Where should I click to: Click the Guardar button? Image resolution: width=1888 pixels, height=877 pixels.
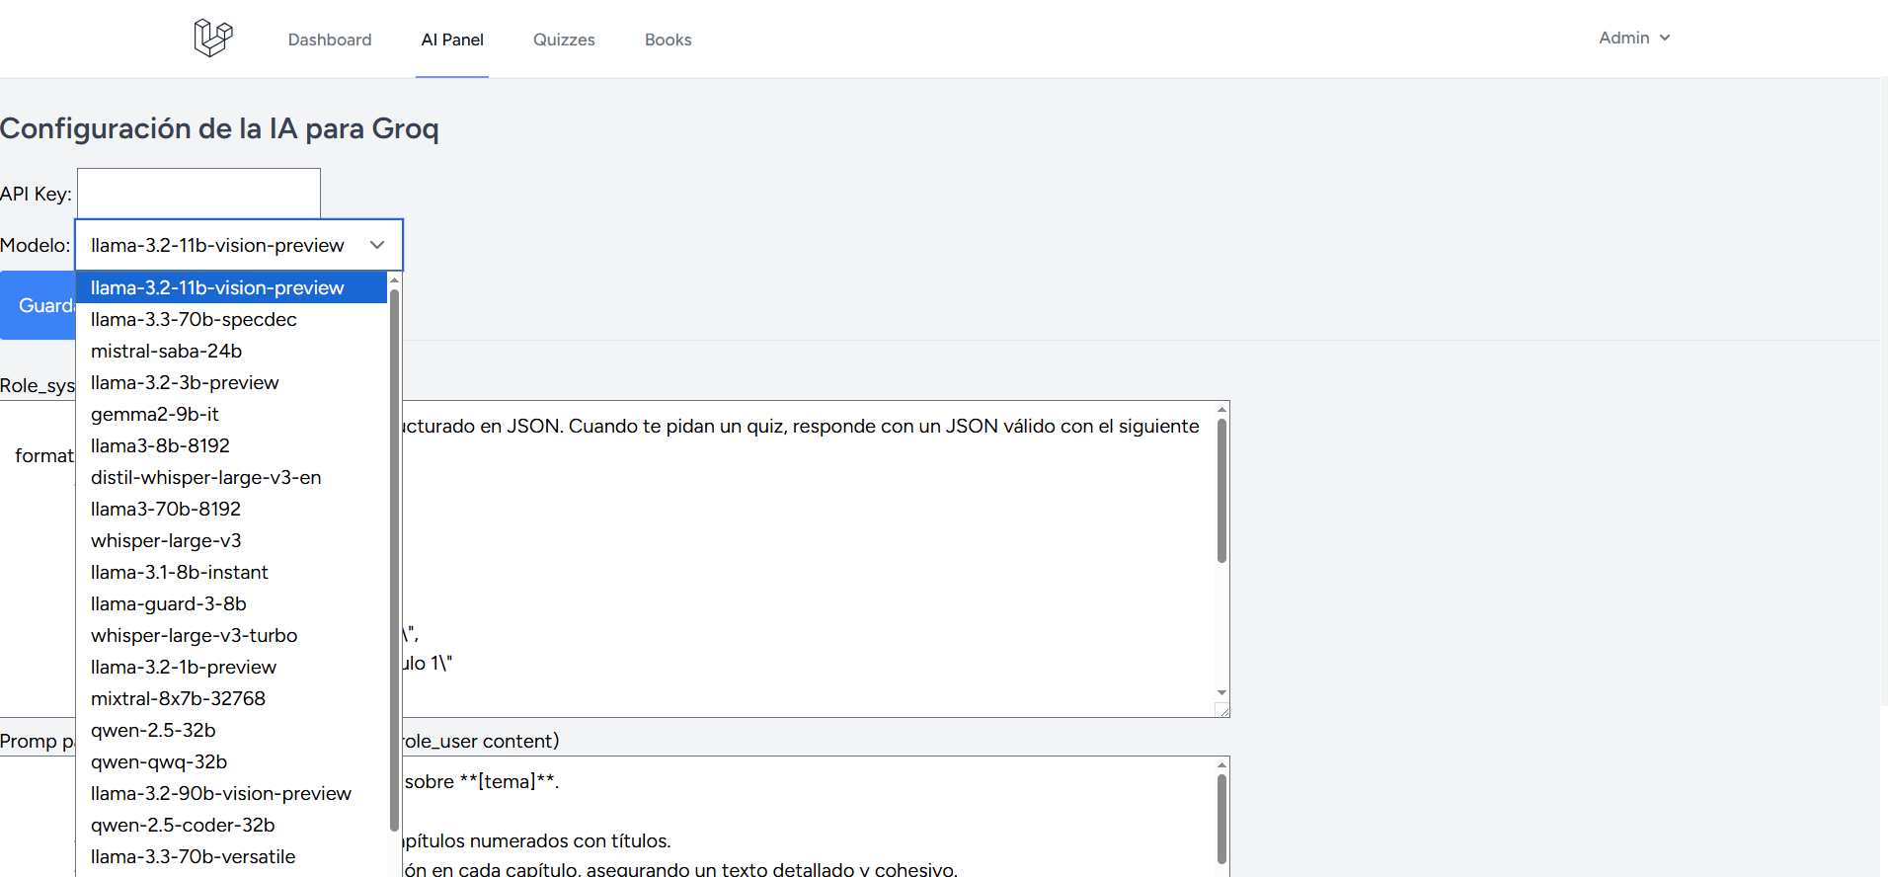click(x=38, y=305)
